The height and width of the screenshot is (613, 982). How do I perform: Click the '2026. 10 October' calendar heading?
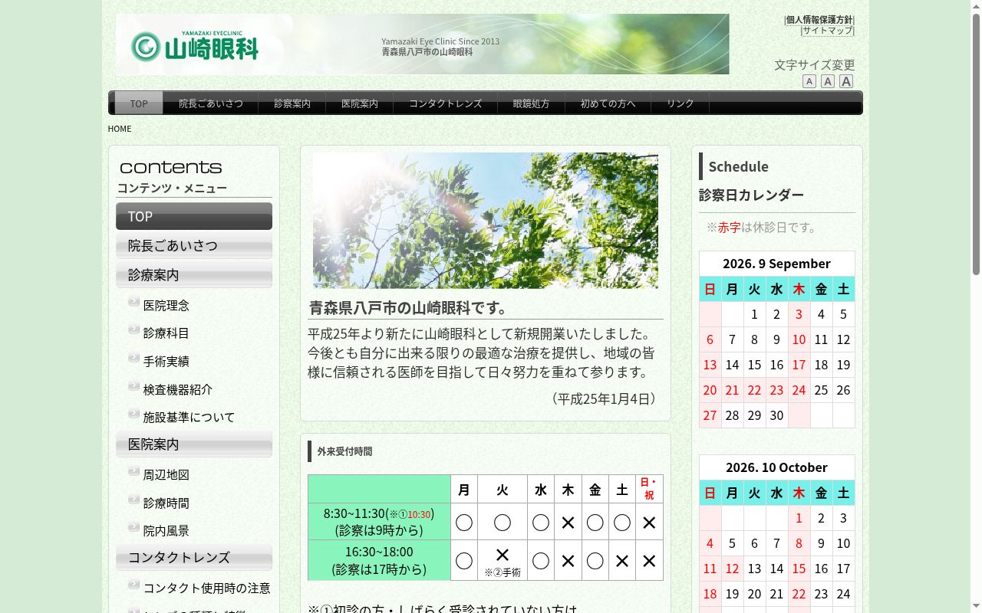tap(776, 467)
